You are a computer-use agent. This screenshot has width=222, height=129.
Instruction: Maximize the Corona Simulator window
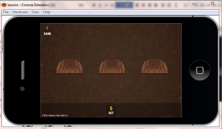(x=201, y=3)
